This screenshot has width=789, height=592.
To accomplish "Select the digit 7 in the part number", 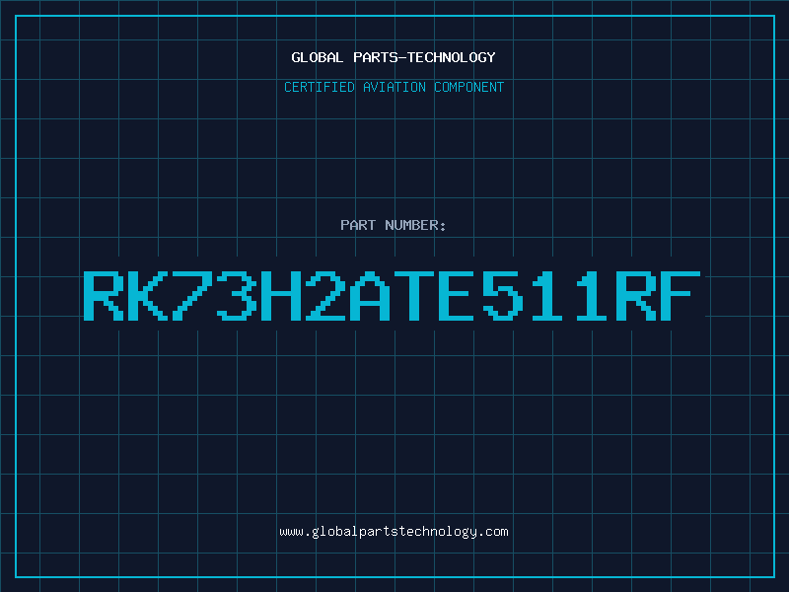I will tap(192, 296).
